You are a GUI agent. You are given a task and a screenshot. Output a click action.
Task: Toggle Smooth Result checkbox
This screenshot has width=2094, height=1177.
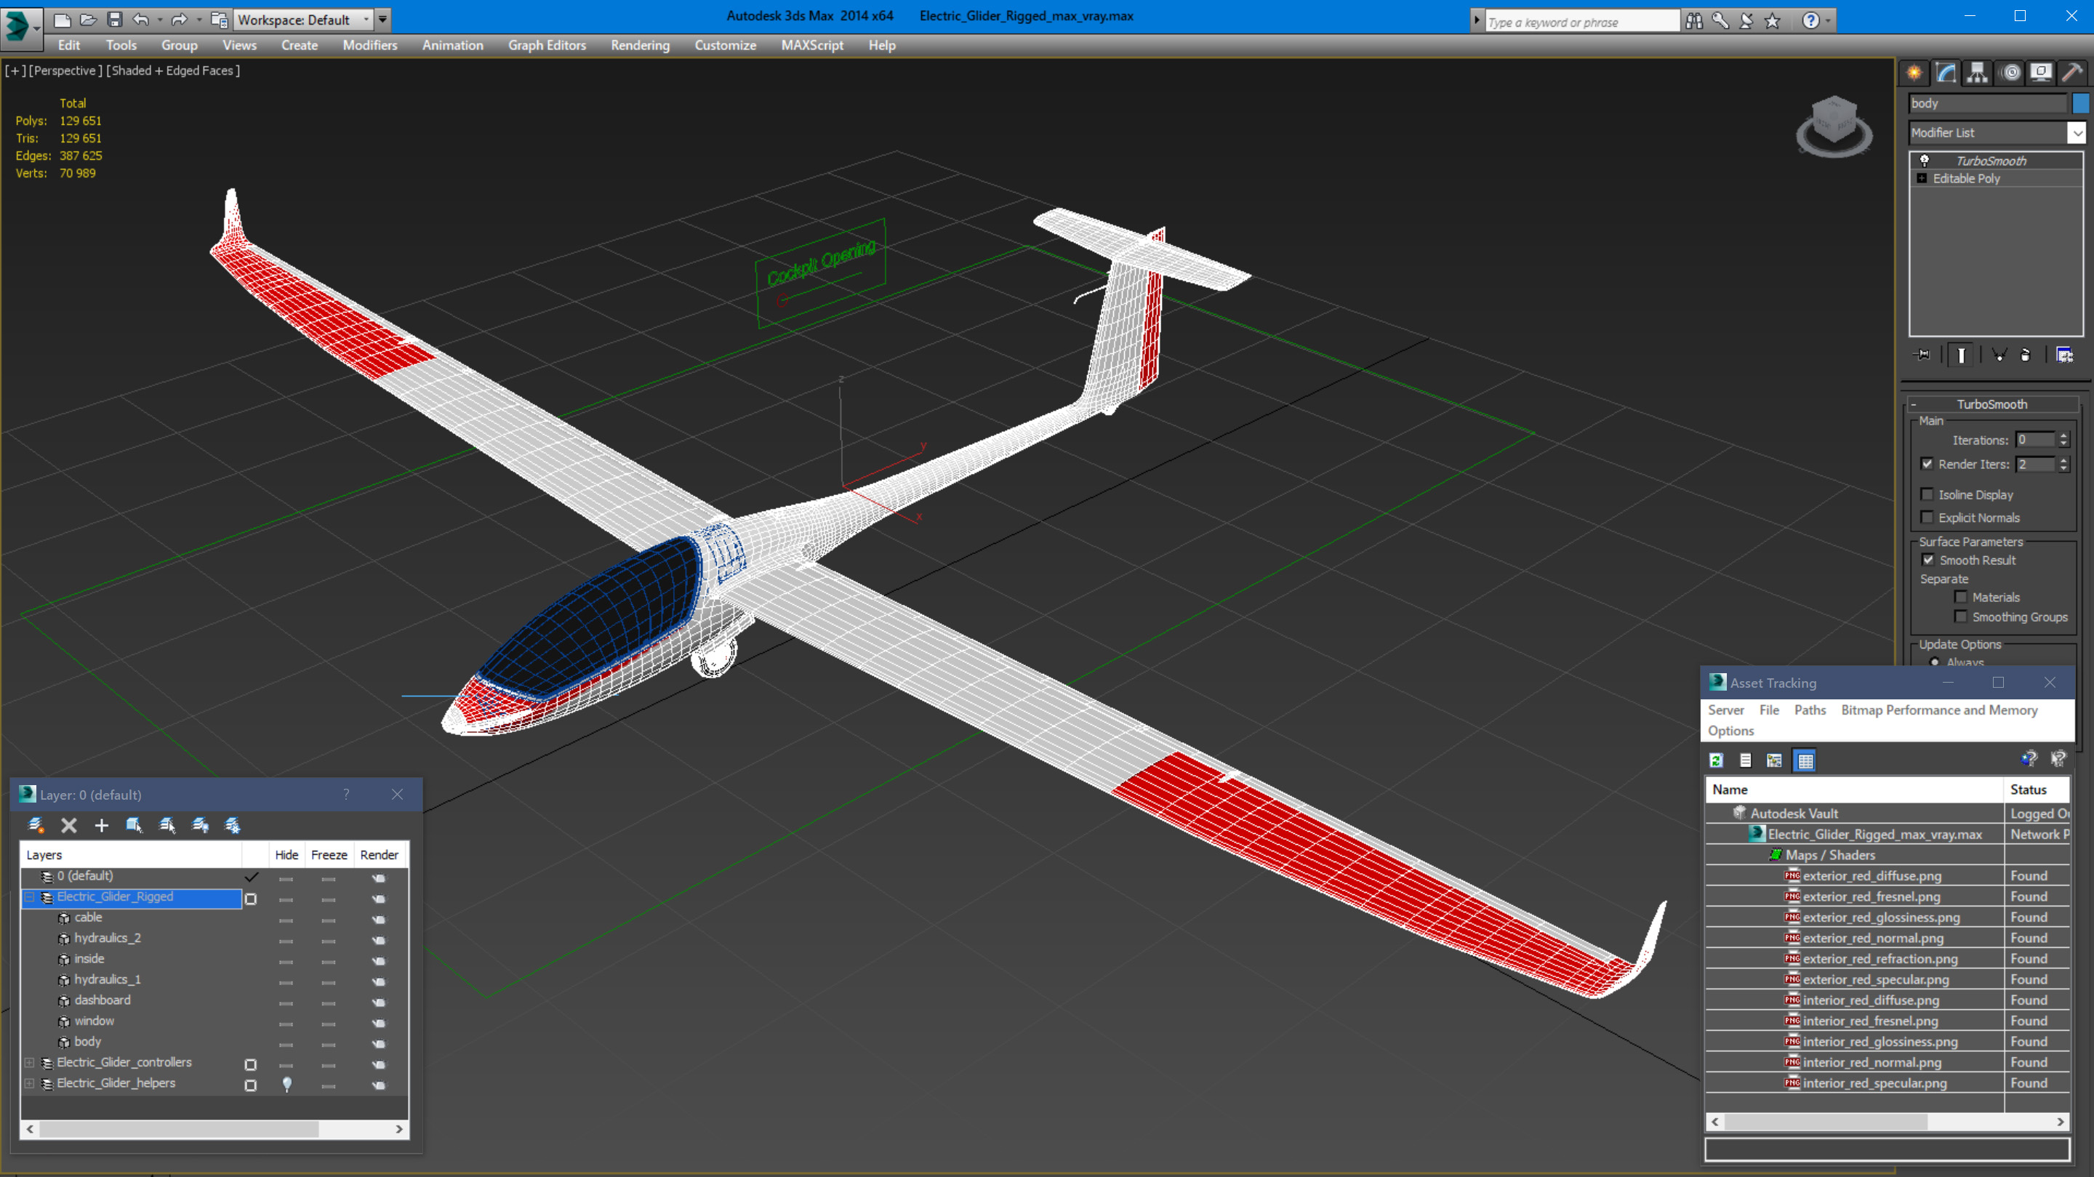click(1928, 560)
